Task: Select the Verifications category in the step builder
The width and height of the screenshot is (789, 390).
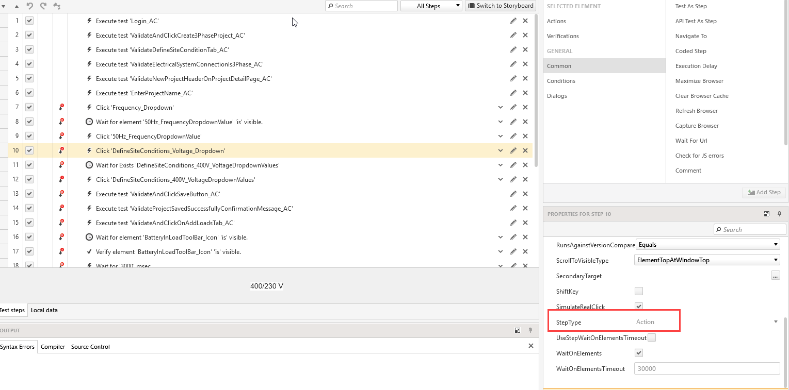Action: point(563,36)
